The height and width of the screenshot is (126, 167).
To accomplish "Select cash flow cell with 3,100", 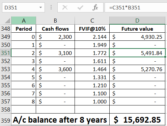I will [x=55, y=53].
